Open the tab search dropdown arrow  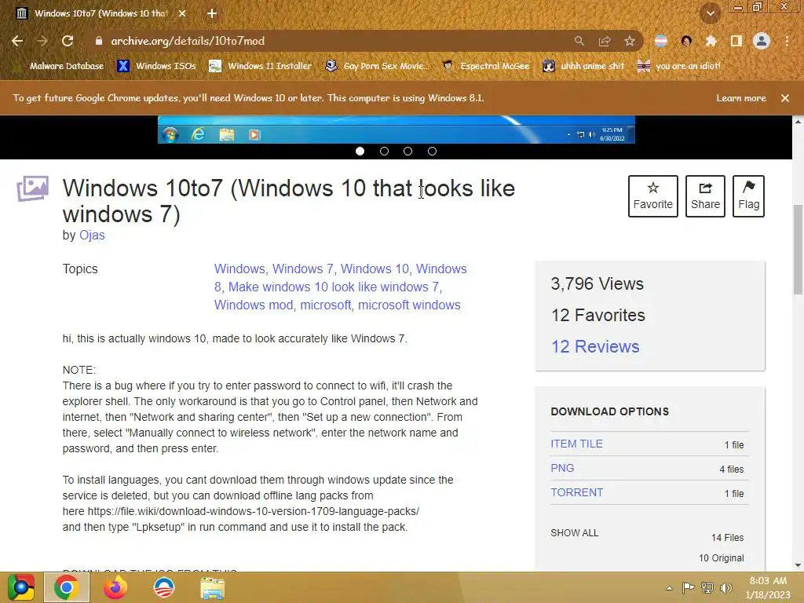tap(711, 14)
